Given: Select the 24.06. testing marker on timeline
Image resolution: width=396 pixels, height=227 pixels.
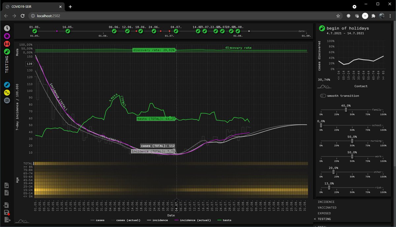Looking at the screenshot, I should [154, 31].
